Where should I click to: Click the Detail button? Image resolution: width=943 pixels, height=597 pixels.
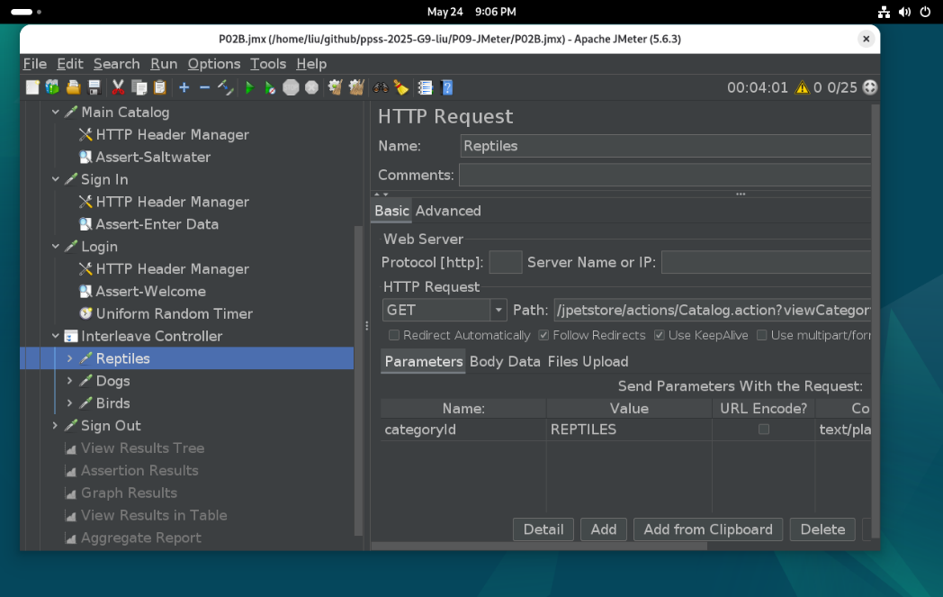pyautogui.click(x=543, y=529)
